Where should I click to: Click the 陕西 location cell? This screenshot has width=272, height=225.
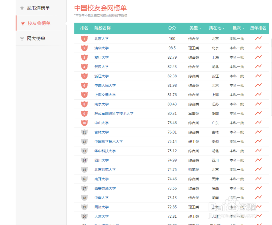pyautogui.click(x=215, y=188)
